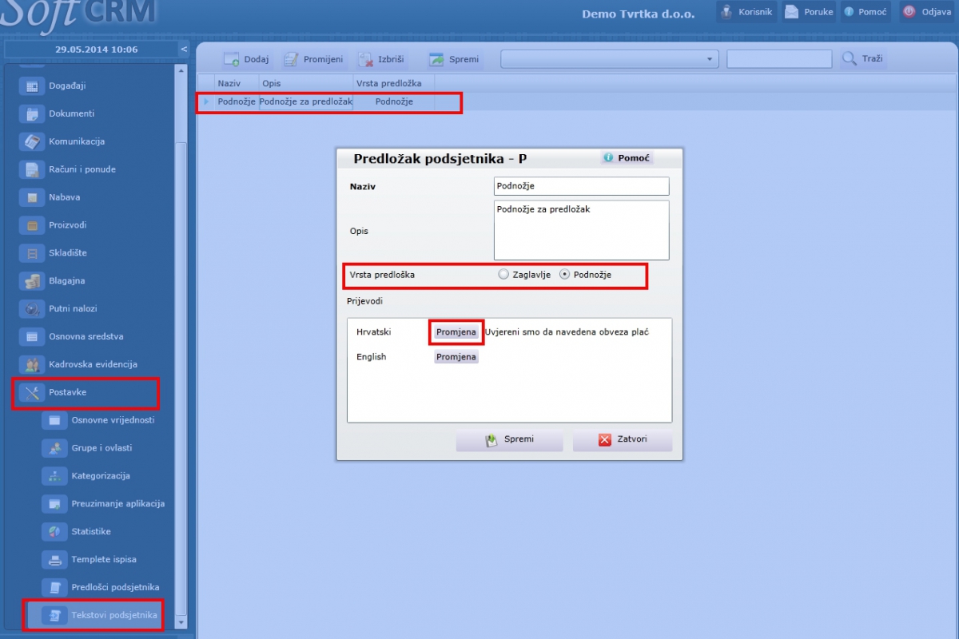Click the Grupe i ovlasti icon
Viewport: 959px width, 639px height.
[54, 448]
